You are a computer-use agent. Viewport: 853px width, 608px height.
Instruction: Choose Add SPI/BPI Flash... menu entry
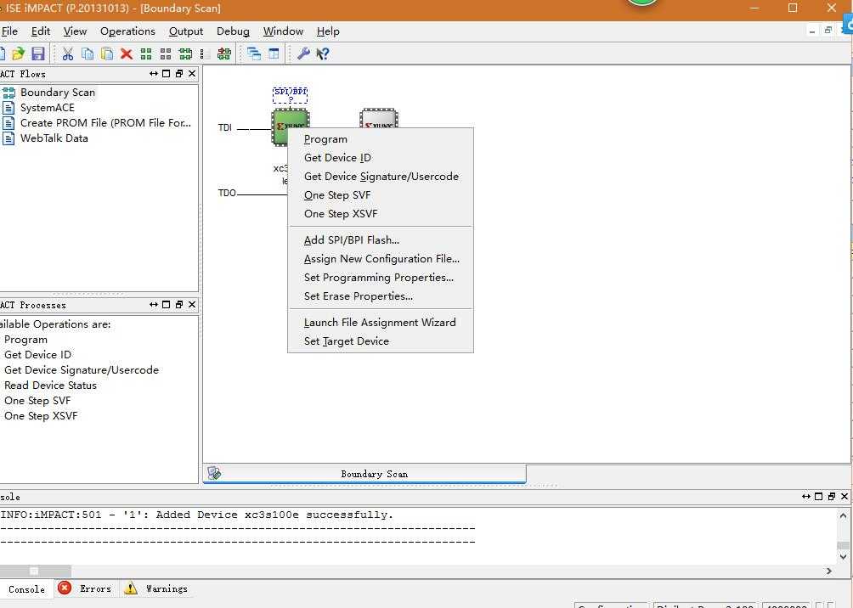coord(381,239)
